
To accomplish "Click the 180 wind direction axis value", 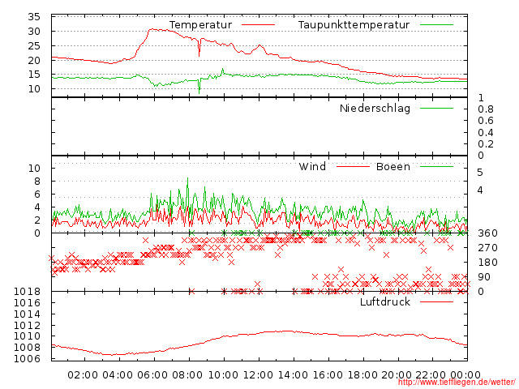I will [x=487, y=263].
